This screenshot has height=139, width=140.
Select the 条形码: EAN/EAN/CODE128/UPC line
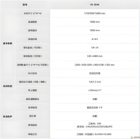click(x=95, y=127)
